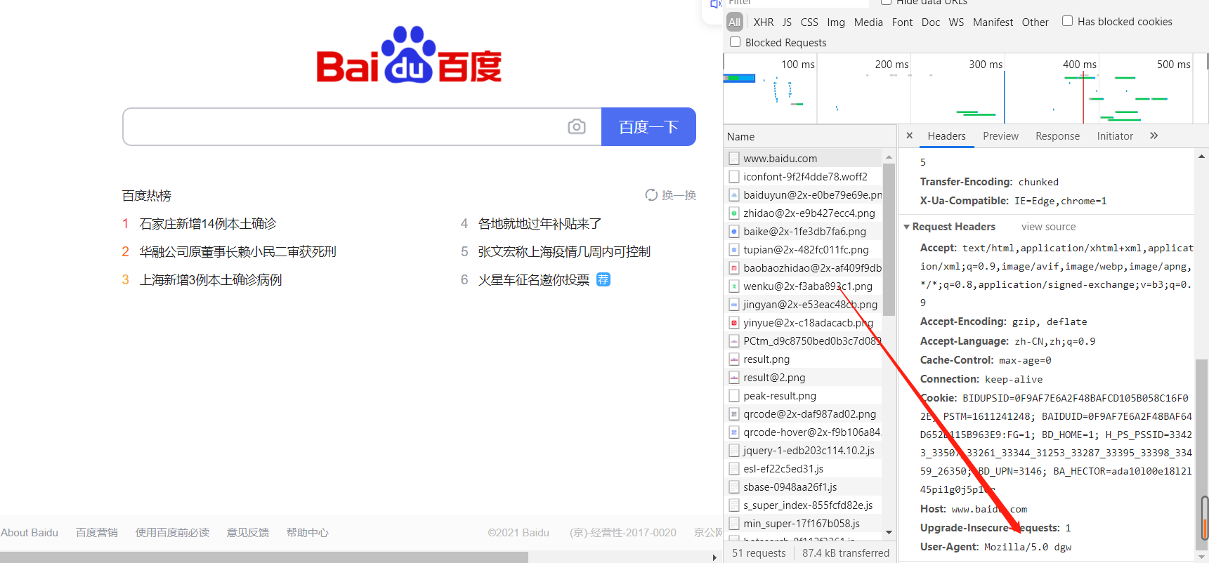Viewport: 1209px width, 563px height.
Task: Click icon of PCtm_d9c8750bed0b3c7d089 request
Action: 734,341
